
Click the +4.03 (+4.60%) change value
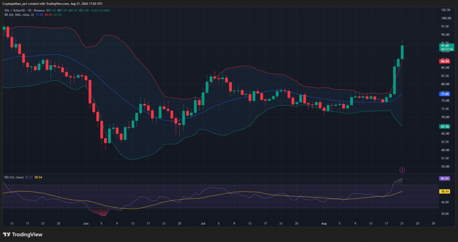(x=100, y=11)
